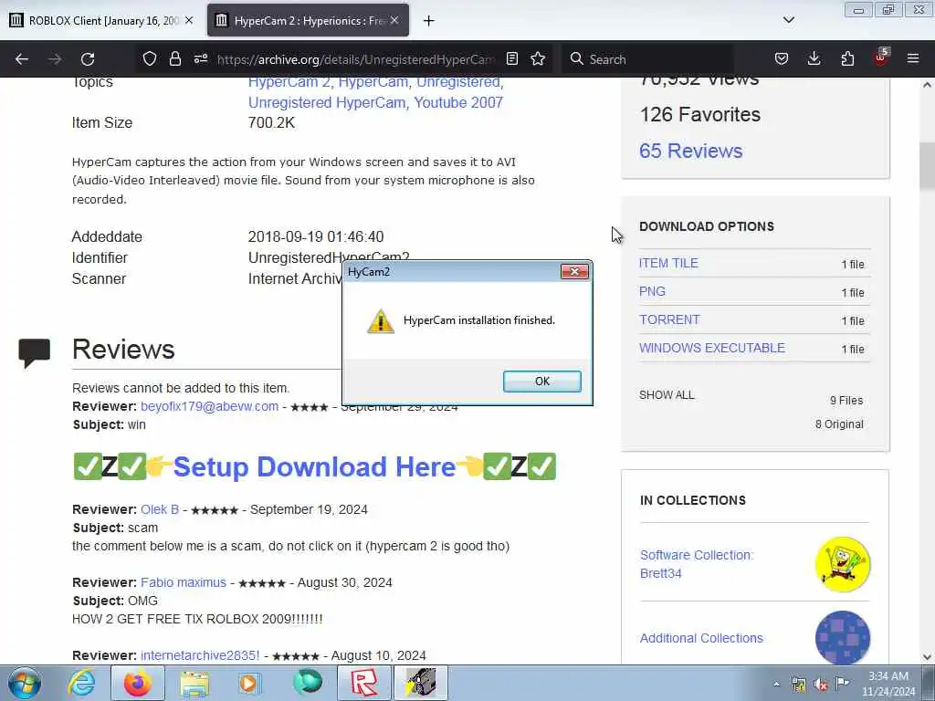Click the Addeddate value 2018-09-19 01:46:40
This screenshot has height=701, width=935.
[316, 236]
